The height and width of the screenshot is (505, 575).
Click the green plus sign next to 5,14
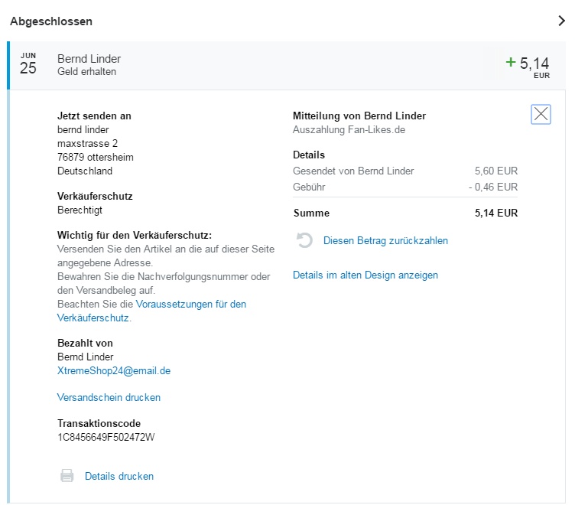click(511, 62)
